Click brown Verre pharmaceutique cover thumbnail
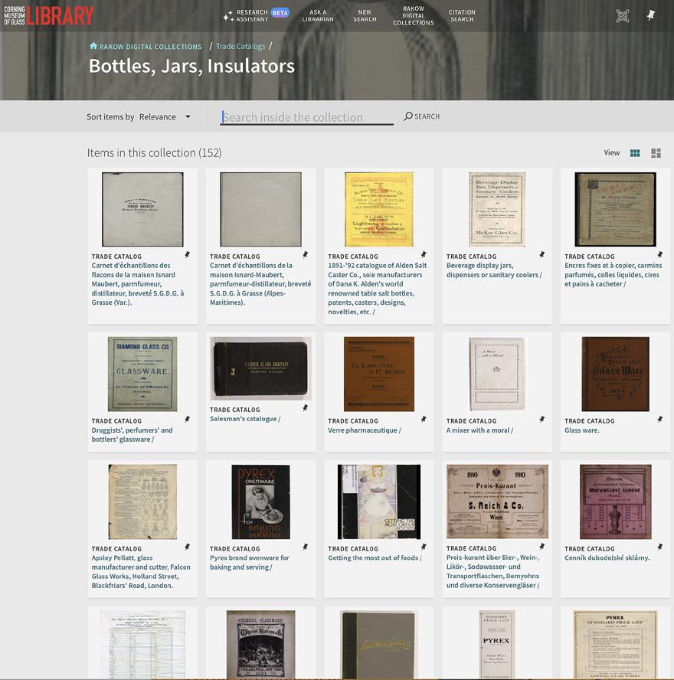 [378, 374]
